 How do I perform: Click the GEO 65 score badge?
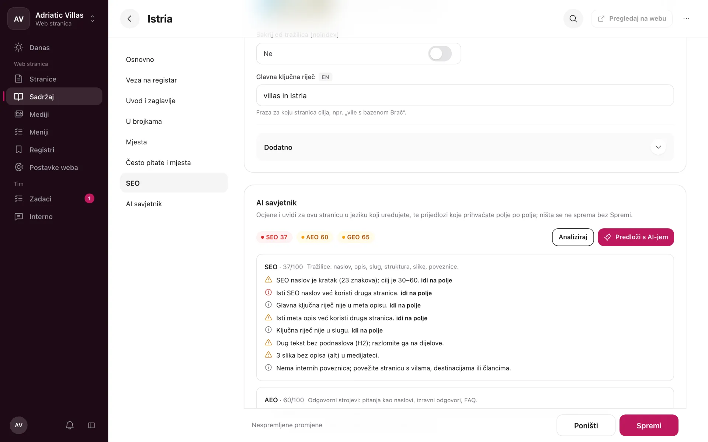click(356, 237)
